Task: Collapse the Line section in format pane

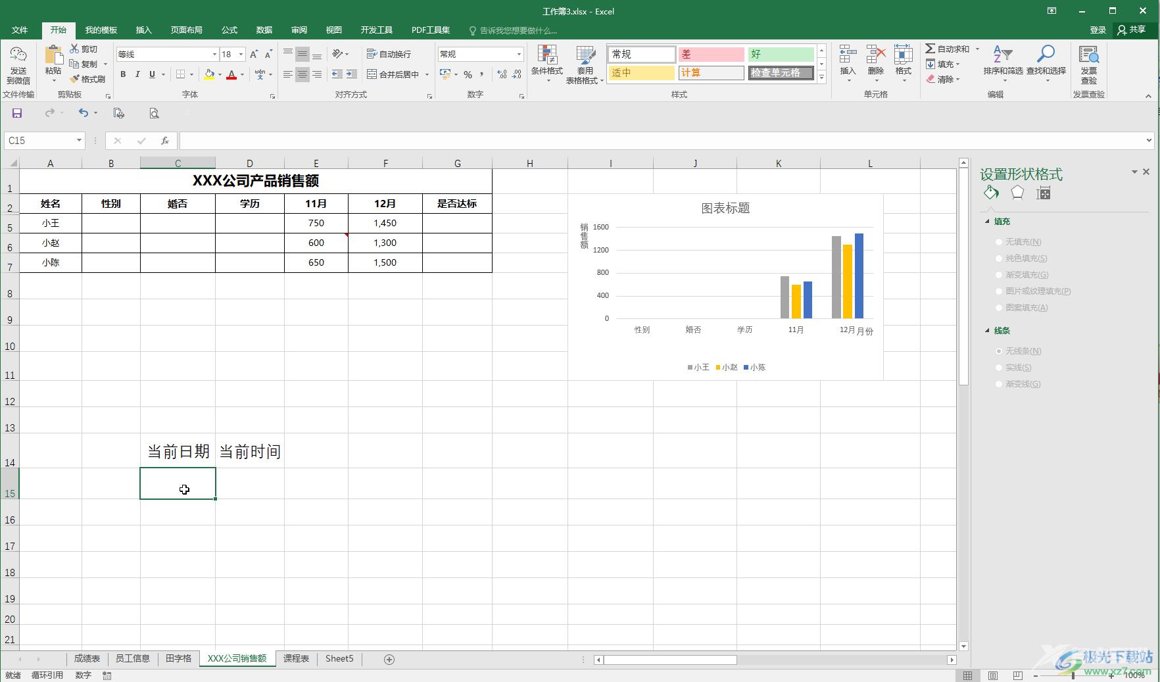Action: [x=987, y=330]
